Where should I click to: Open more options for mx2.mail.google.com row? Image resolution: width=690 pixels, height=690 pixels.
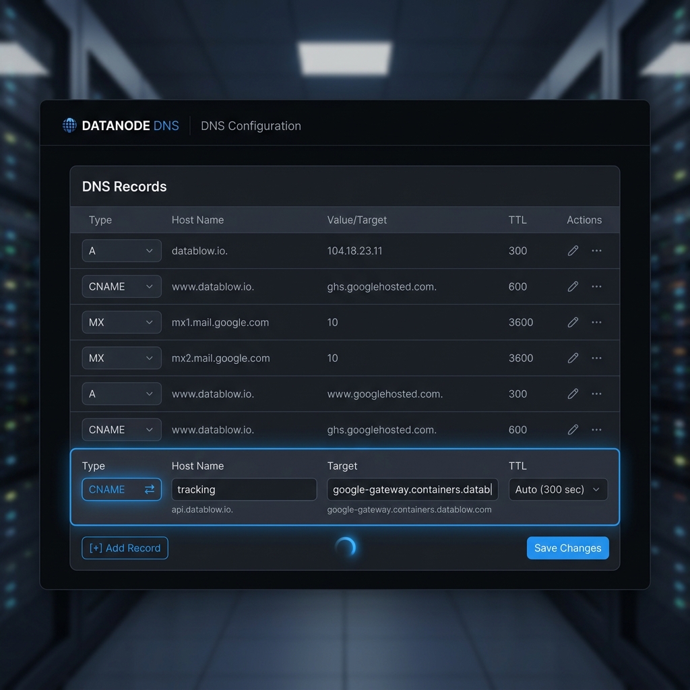(x=596, y=358)
